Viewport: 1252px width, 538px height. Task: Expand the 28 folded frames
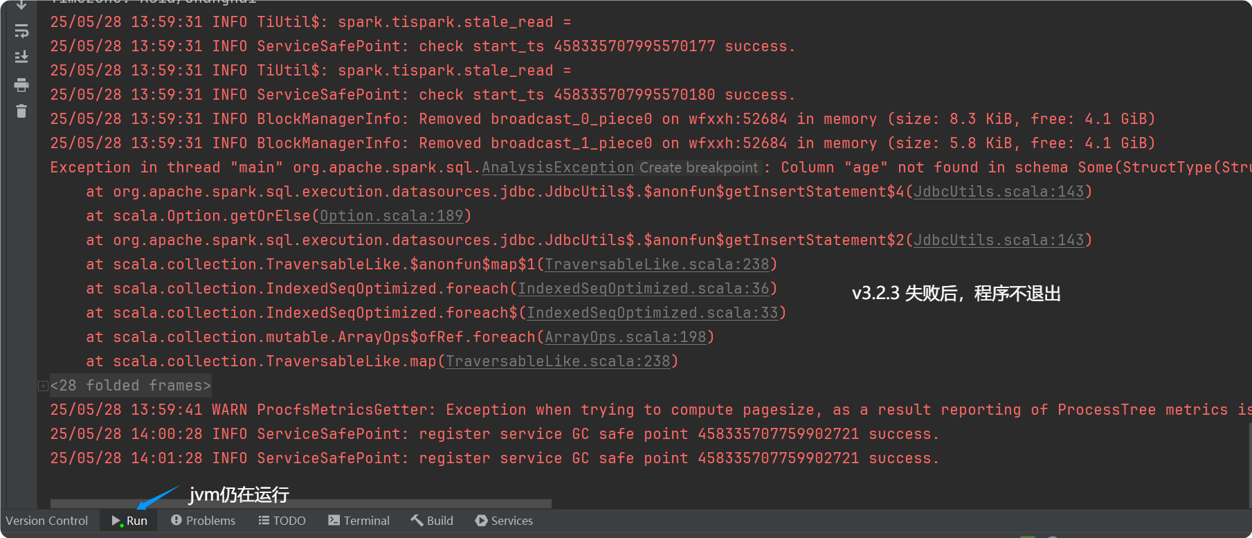(x=43, y=386)
